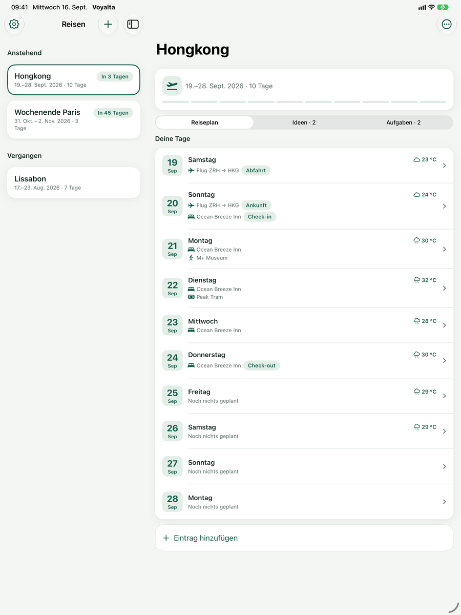Tap the 23 Sep date badge
This screenshot has height=615, width=461.
click(x=172, y=325)
